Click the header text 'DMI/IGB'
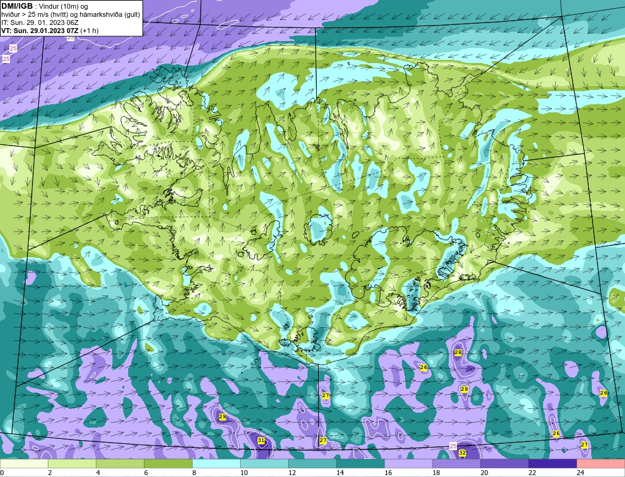 coord(17,6)
